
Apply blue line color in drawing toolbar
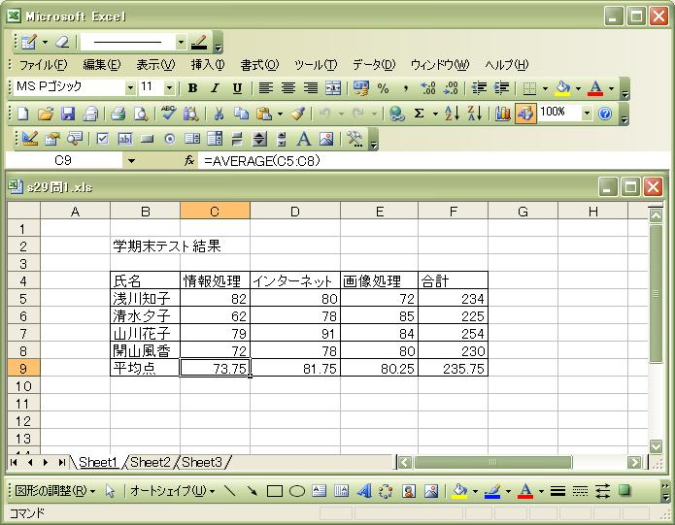(492, 491)
